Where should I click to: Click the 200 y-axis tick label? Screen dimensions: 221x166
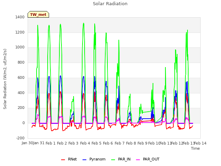click(21, 108)
